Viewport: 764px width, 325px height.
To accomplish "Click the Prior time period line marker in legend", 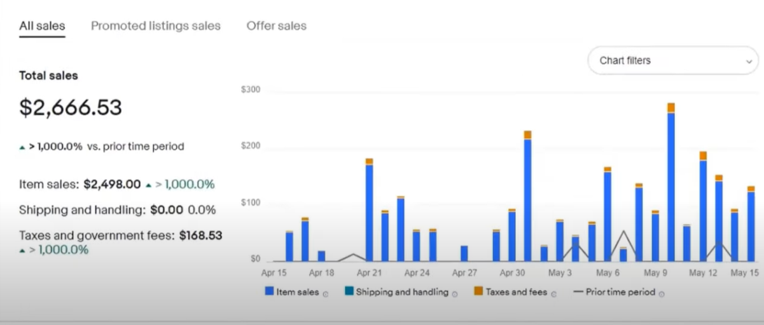I will [x=578, y=292].
